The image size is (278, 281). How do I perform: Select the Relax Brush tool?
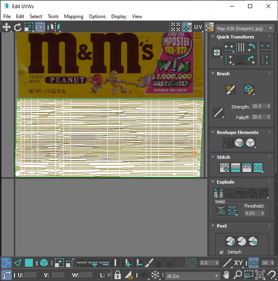[x=249, y=90]
